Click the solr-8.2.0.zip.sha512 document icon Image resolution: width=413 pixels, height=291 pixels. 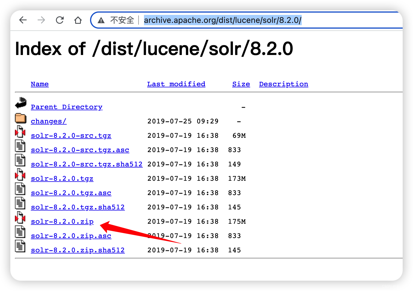[x=20, y=246]
